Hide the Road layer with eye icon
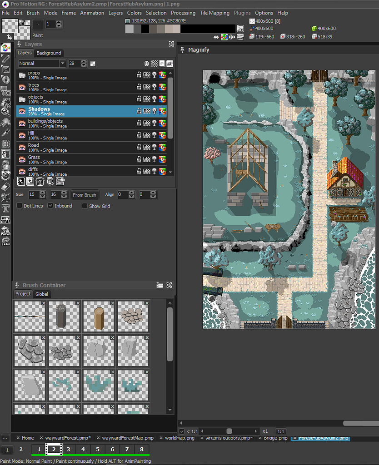Screen dimensions: 379x465 pos(22,147)
